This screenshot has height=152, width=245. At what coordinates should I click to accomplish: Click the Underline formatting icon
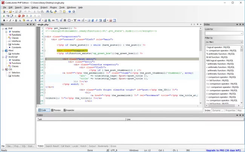(x=16, y=20)
